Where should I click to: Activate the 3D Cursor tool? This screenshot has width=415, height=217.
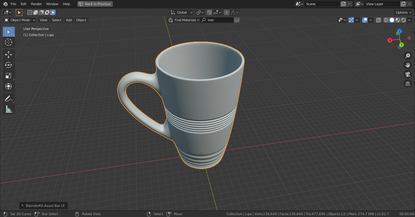click(9, 42)
